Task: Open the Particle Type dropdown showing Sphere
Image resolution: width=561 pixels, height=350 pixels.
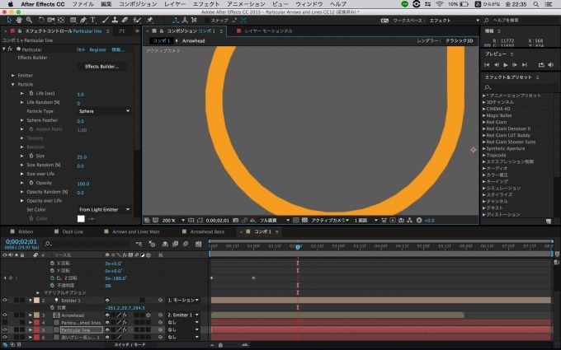Action: coord(104,111)
